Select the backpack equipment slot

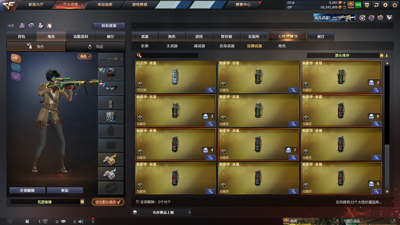[x=111, y=117]
